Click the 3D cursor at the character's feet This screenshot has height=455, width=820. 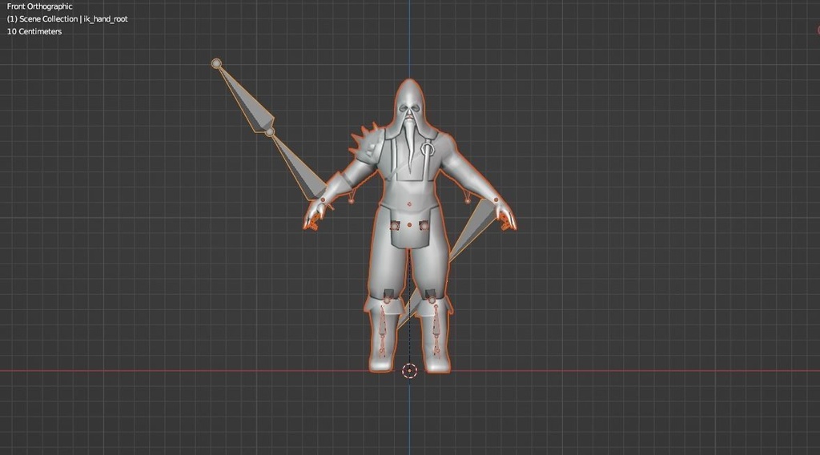tap(409, 371)
